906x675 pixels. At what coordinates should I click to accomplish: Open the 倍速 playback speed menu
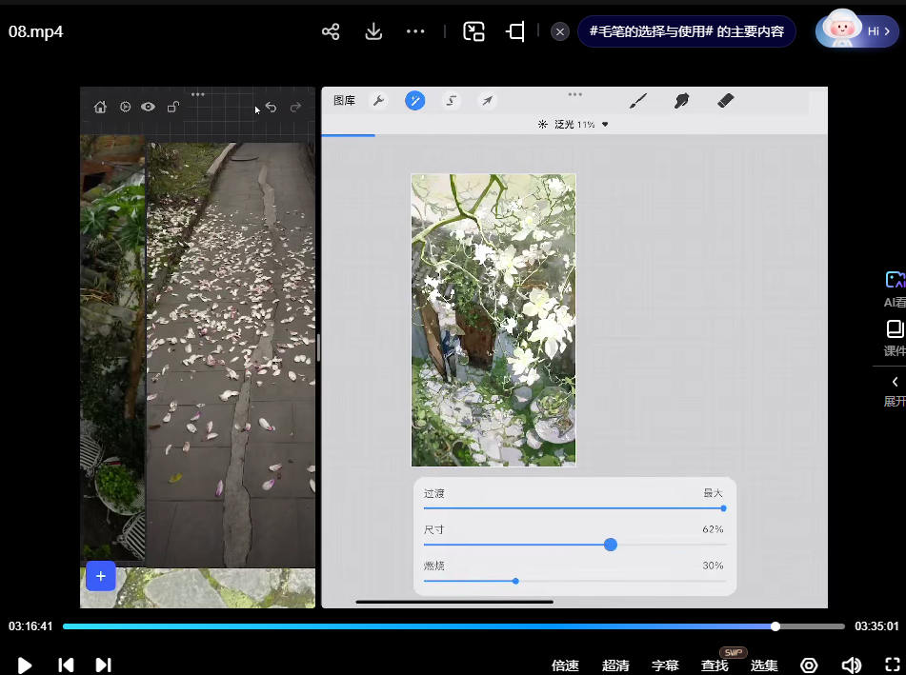(565, 665)
